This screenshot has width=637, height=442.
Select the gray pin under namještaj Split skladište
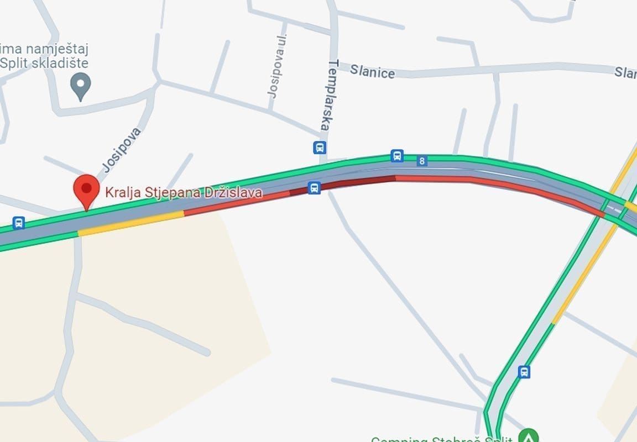[80, 86]
